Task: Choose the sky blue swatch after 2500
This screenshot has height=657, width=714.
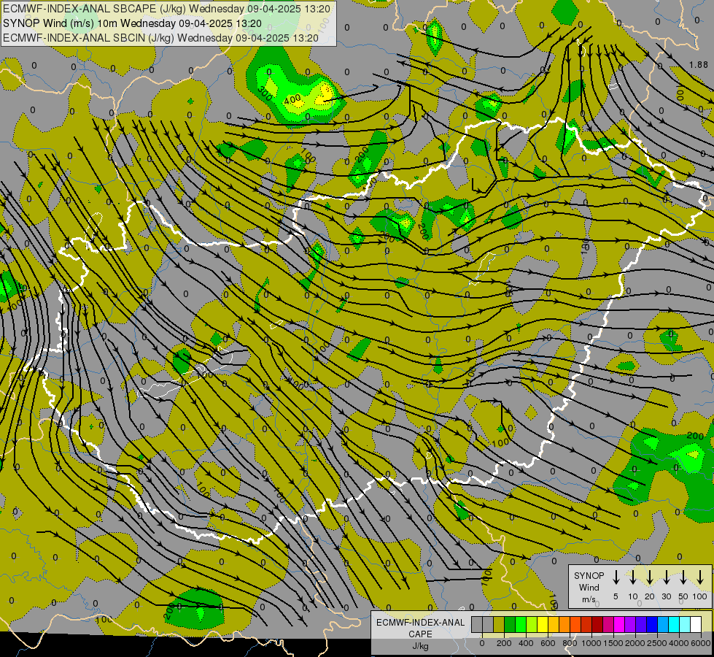Action: (x=664, y=624)
